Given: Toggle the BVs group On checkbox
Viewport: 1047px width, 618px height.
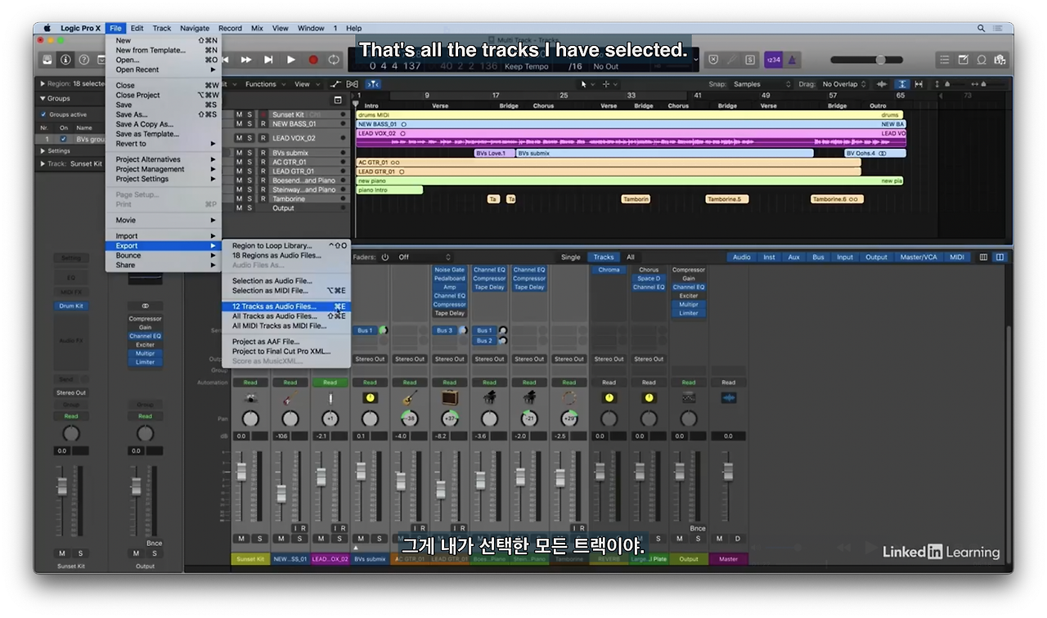Looking at the screenshot, I should tap(63, 139).
